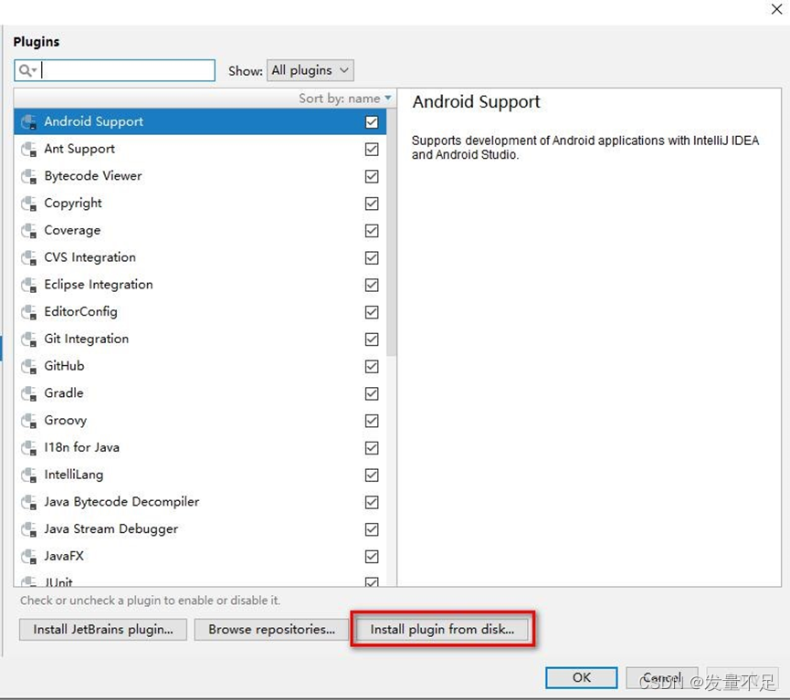
Task: Click the IntelliLang plugin icon
Action: [x=28, y=475]
